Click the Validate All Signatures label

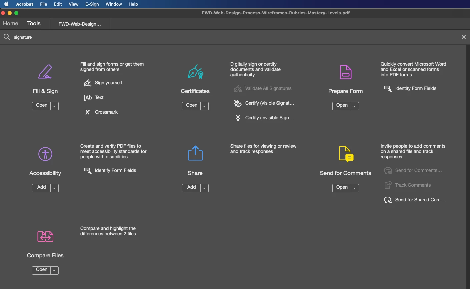click(268, 88)
